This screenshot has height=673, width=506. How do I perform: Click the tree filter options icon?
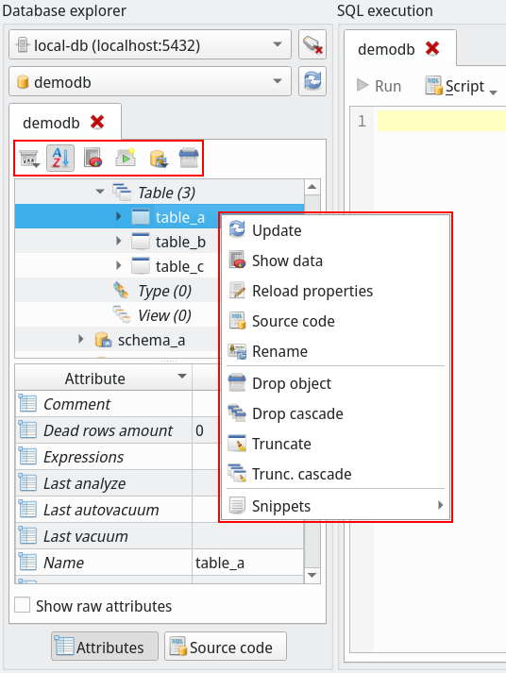(29, 158)
